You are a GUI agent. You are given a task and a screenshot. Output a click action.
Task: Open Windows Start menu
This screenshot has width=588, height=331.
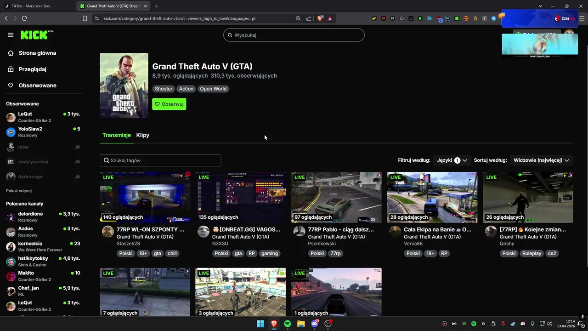tap(260, 324)
